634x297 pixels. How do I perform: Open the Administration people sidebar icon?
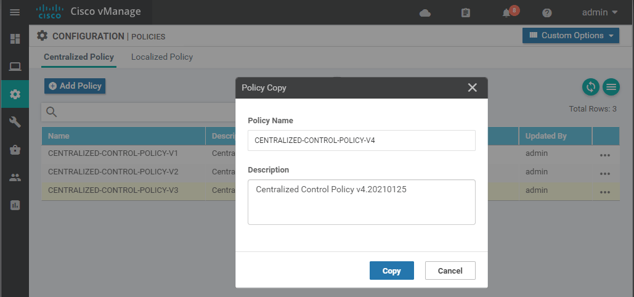click(x=15, y=177)
